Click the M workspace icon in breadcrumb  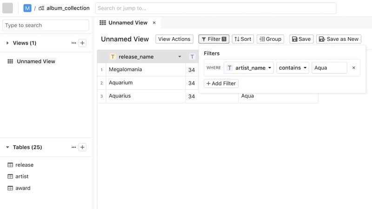tap(27, 8)
